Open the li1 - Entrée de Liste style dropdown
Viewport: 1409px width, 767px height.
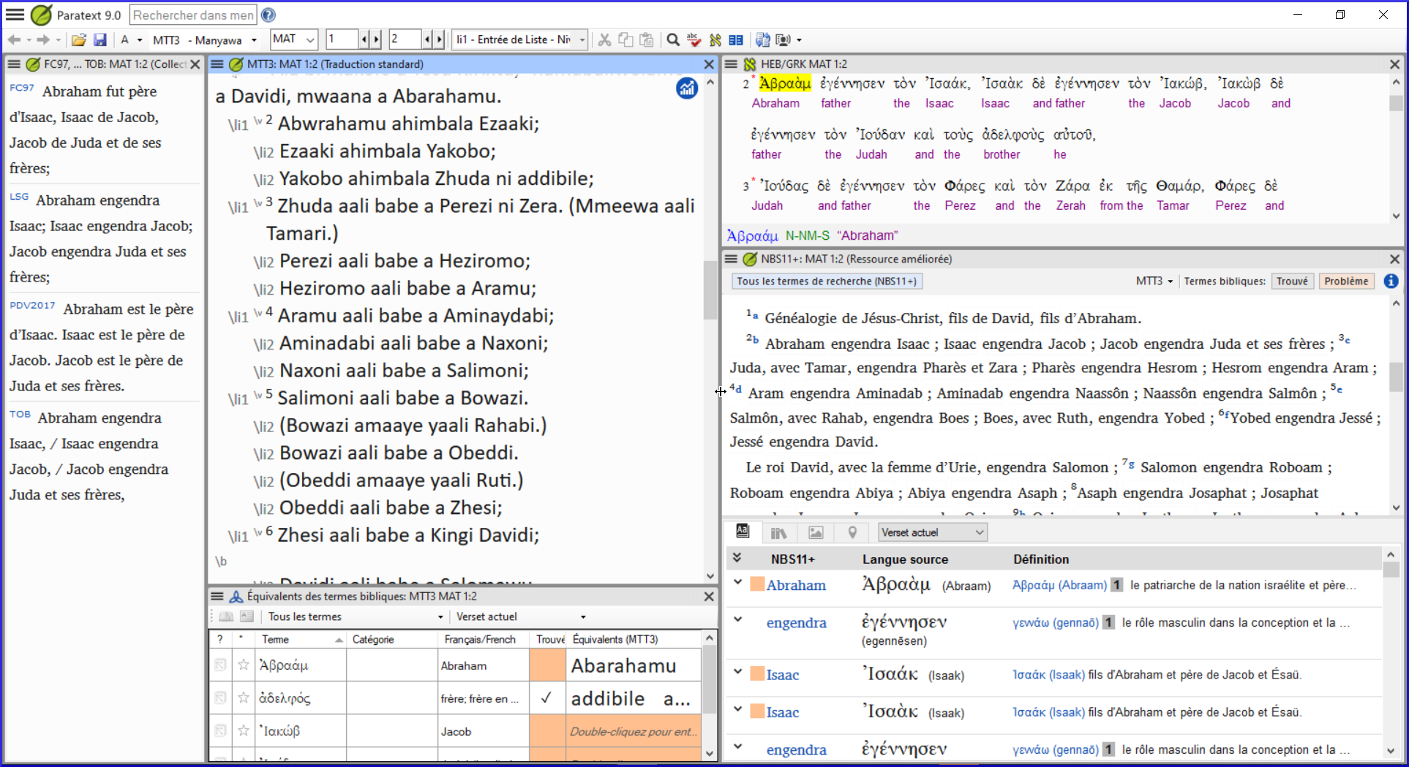pyautogui.click(x=520, y=39)
